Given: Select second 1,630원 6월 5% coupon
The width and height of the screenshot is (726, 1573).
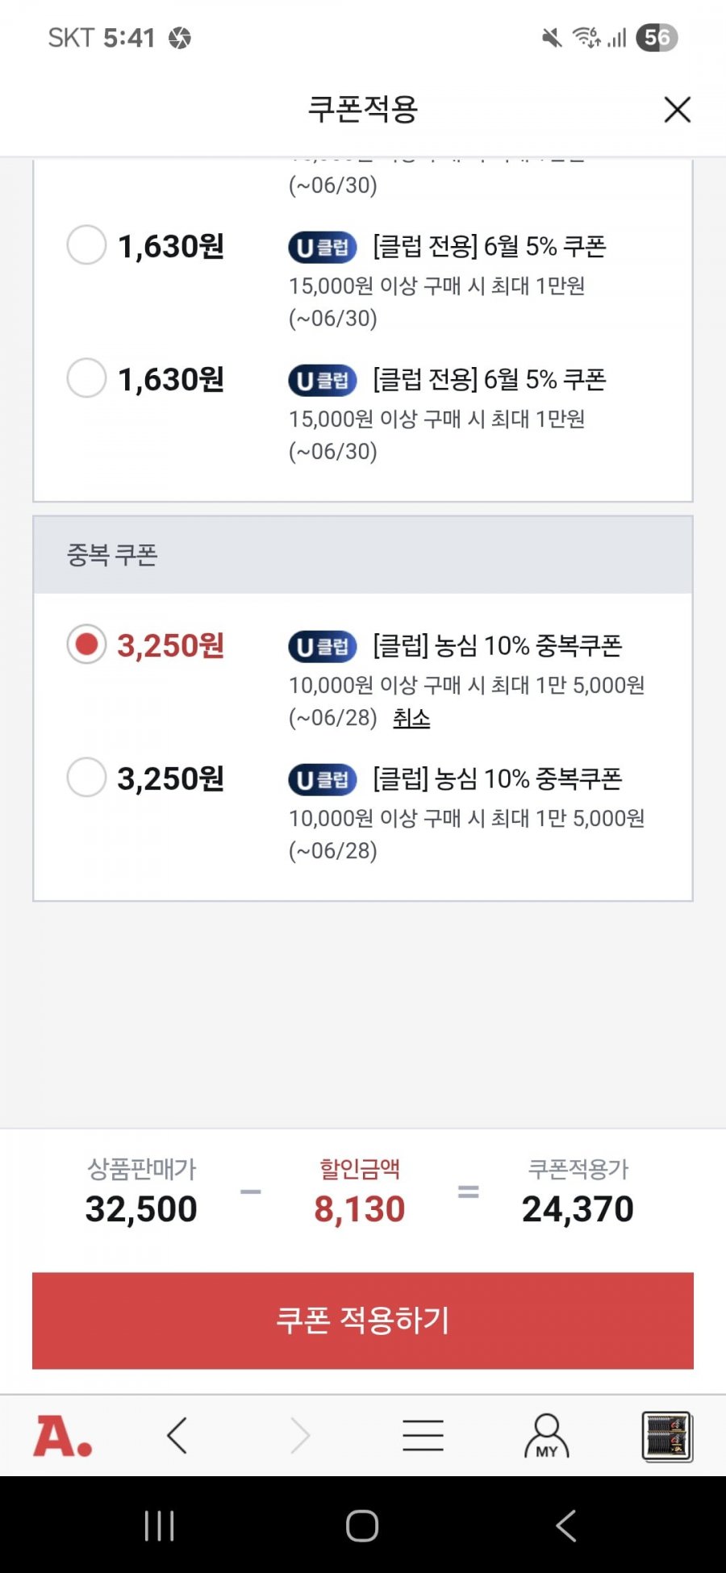Looking at the screenshot, I should [x=86, y=378].
